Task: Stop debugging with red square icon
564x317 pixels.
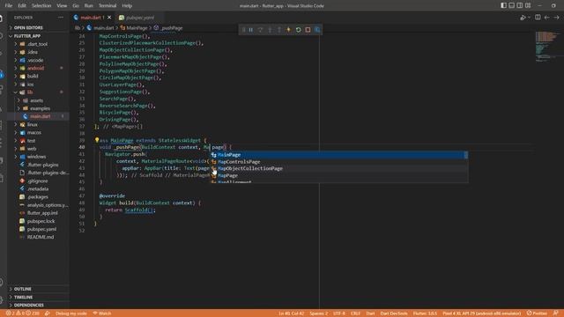Action: click(308, 30)
